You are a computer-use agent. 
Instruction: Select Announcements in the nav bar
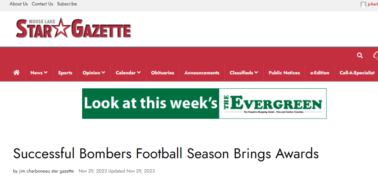tap(202, 73)
